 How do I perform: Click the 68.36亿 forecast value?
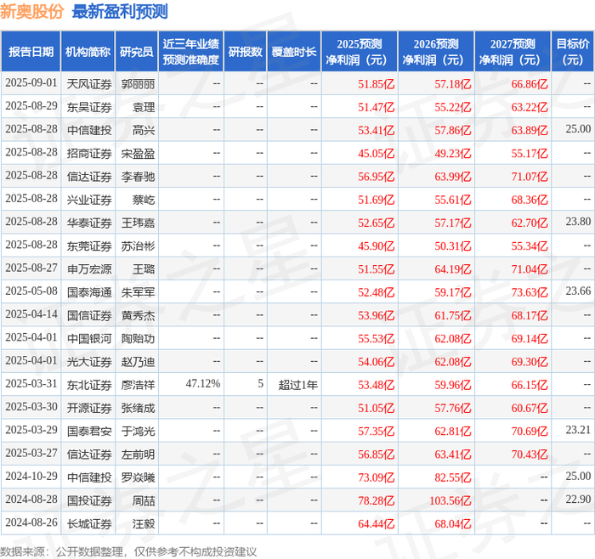point(530,200)
